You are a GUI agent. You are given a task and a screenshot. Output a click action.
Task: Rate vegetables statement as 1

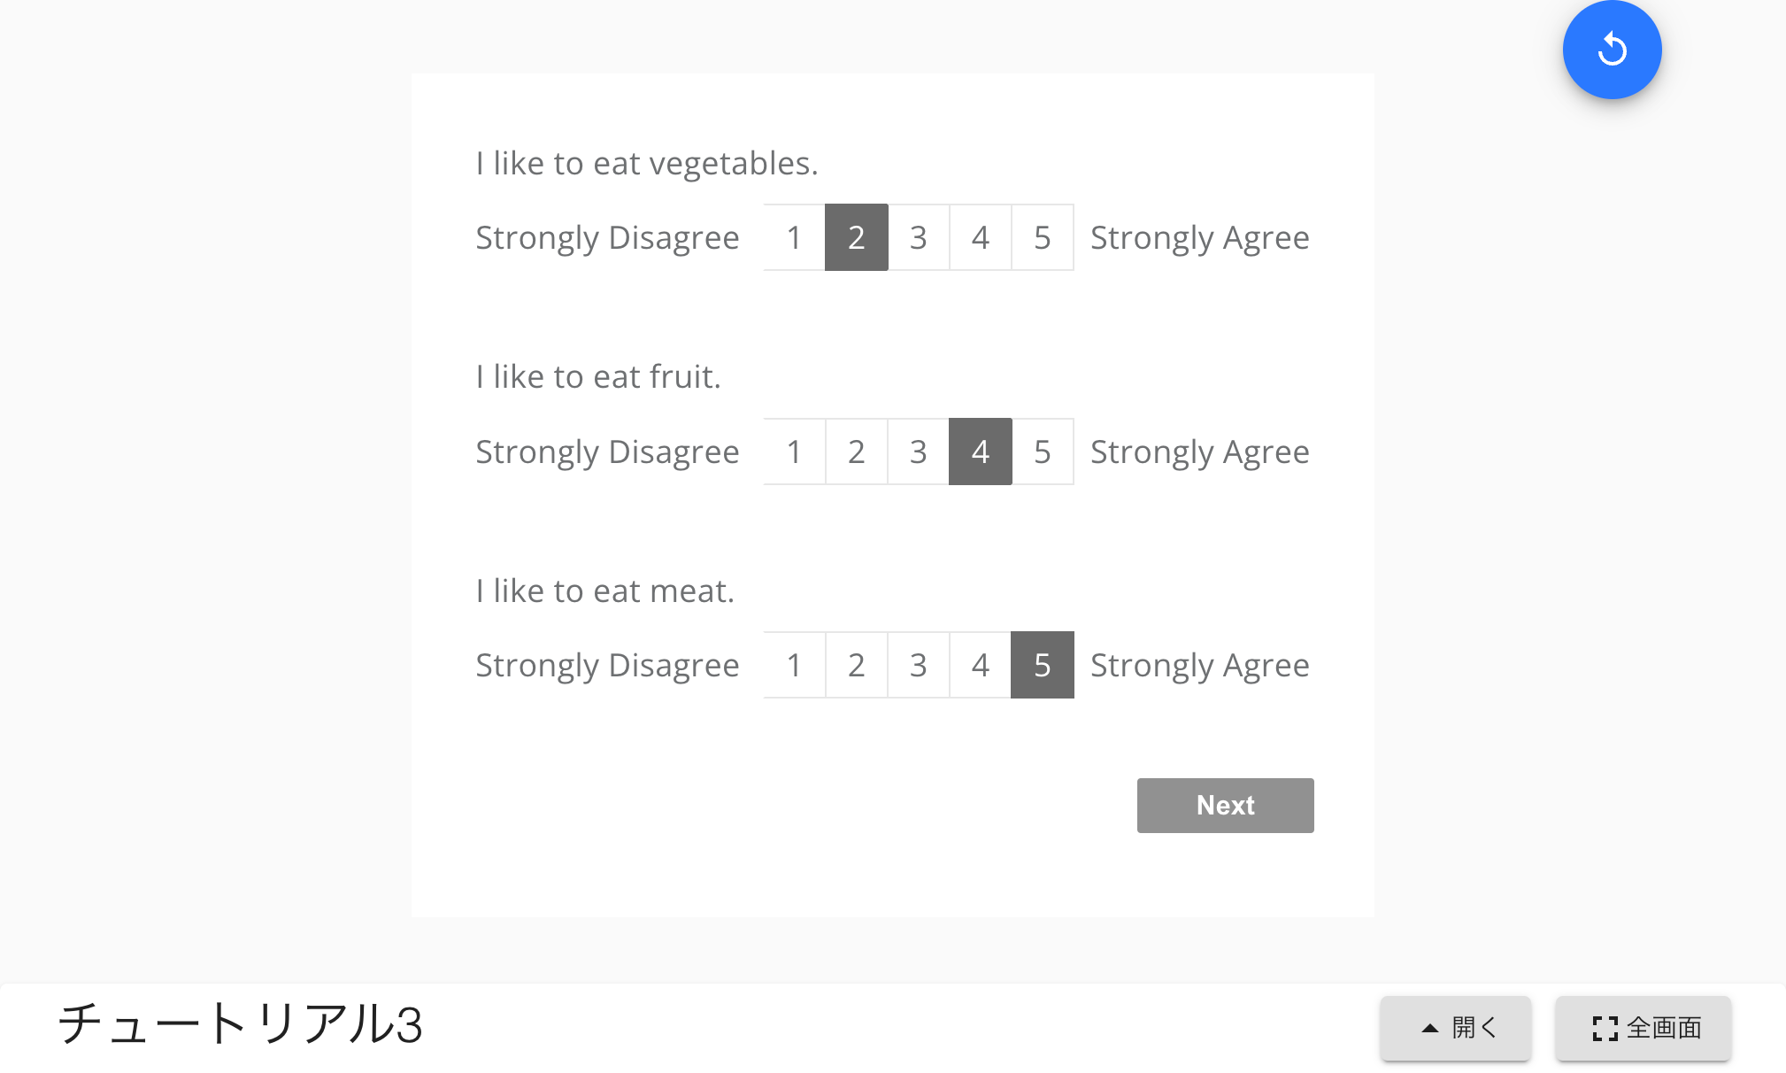[x=794, y=237]
